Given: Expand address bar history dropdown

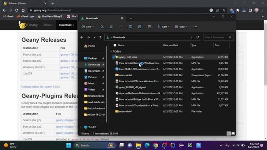Looking at the screenshot, I should 191,37.
